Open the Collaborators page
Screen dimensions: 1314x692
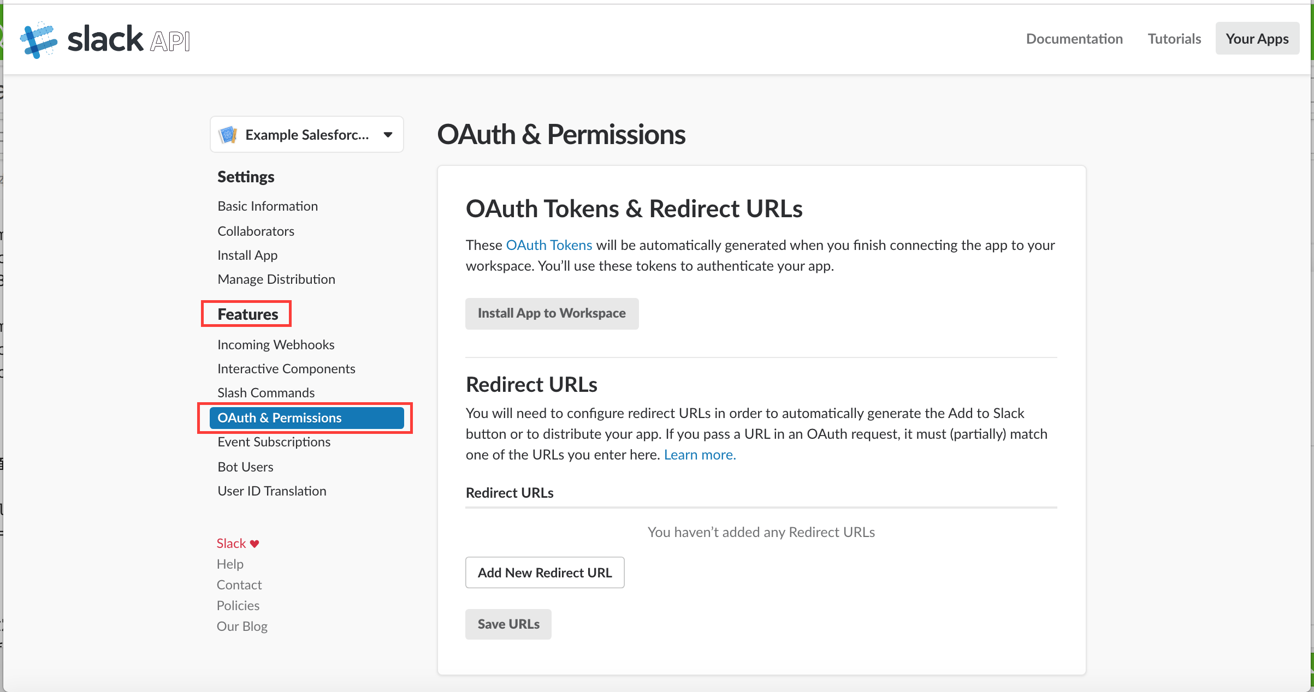pos(256,231)
